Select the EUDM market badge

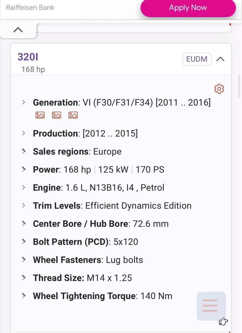pyautogui.click(x=197, y=59)
